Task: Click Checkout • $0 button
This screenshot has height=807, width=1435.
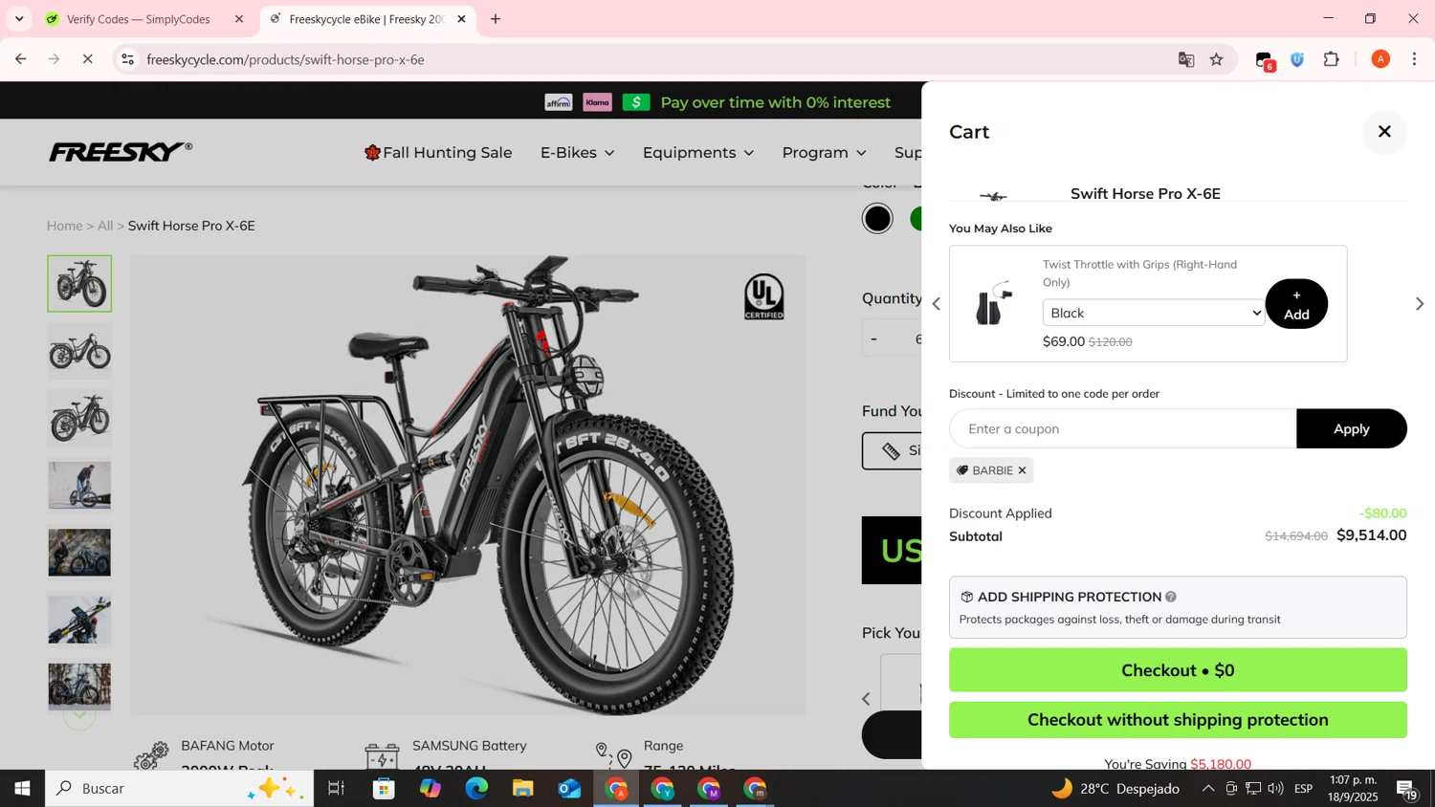Action: click(x=1178, y=670)
